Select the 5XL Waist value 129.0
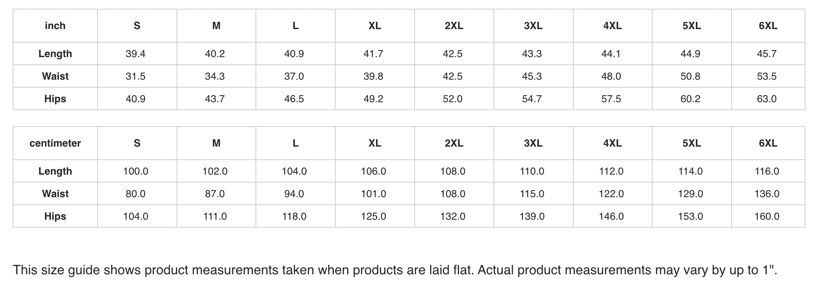 (690, 194)
